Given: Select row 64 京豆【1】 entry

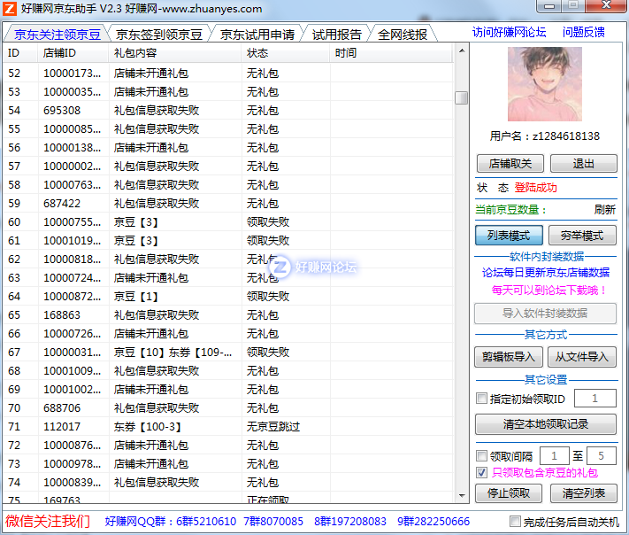Looking at the screenshot, I should 228,297.
